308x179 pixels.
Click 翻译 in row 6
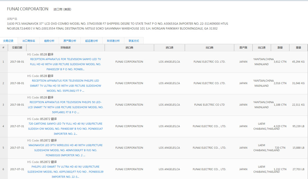[x=54, y=162]
